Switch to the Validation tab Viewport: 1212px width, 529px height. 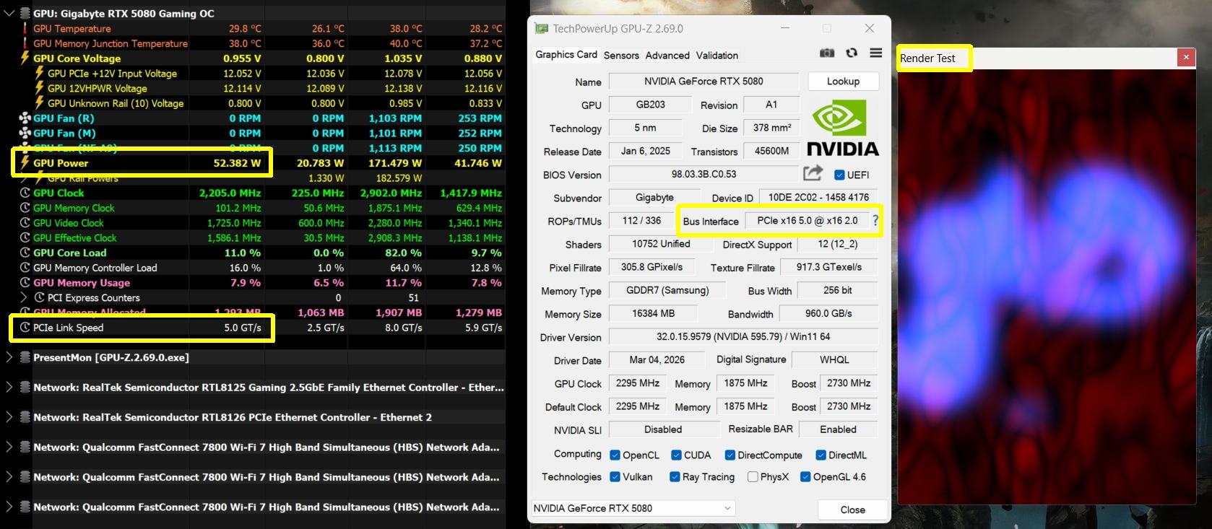click(717, 56)
